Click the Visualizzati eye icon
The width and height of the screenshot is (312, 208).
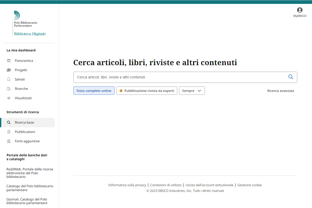coord(9,98)
